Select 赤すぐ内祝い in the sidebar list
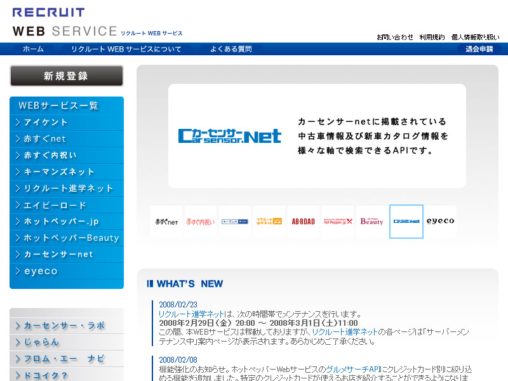The height and width of the screenshot is (381, 508). [x=67, y=156]
